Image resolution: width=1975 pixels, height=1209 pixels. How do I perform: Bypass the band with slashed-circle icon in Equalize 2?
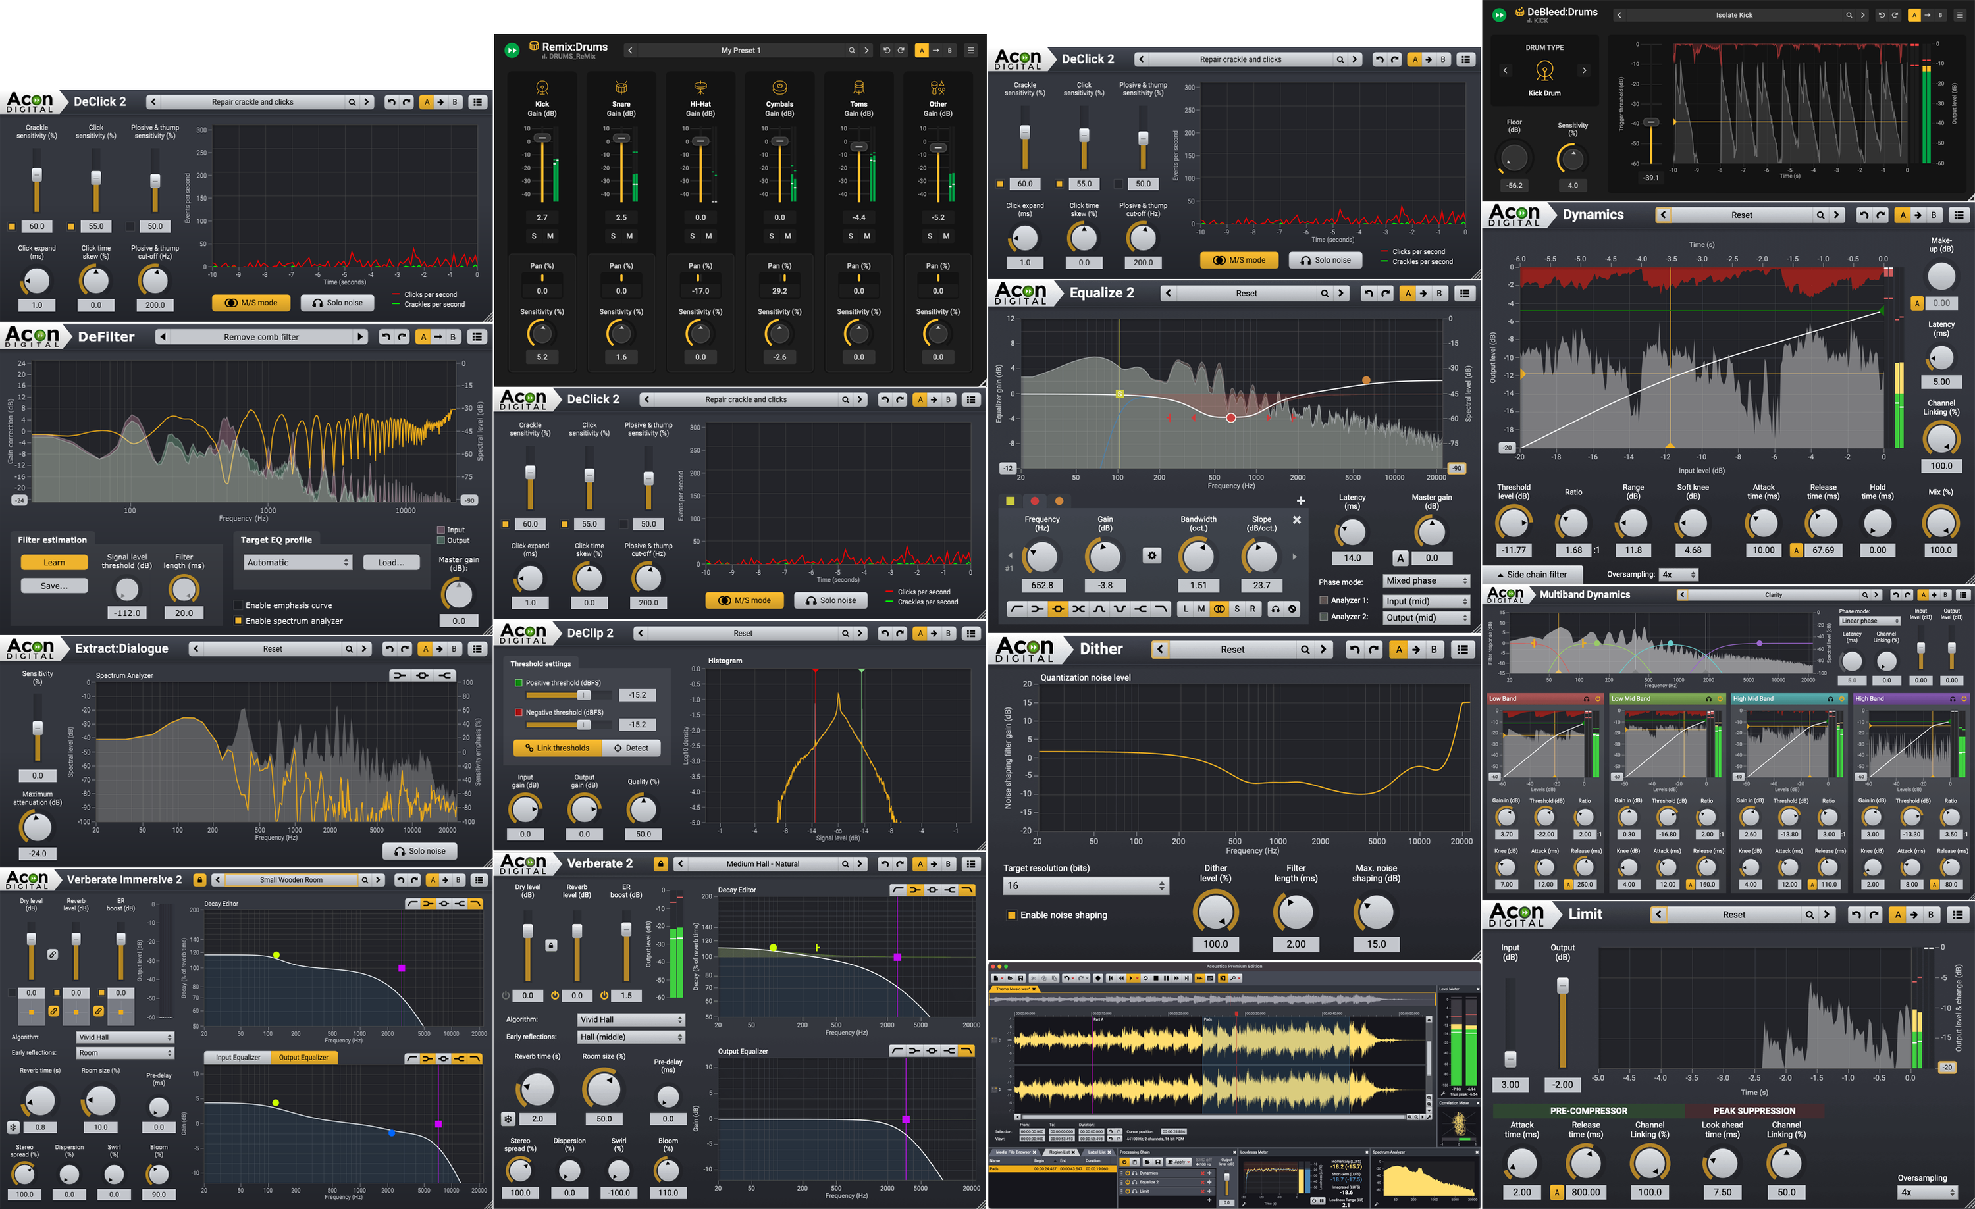pos(1292,609)
